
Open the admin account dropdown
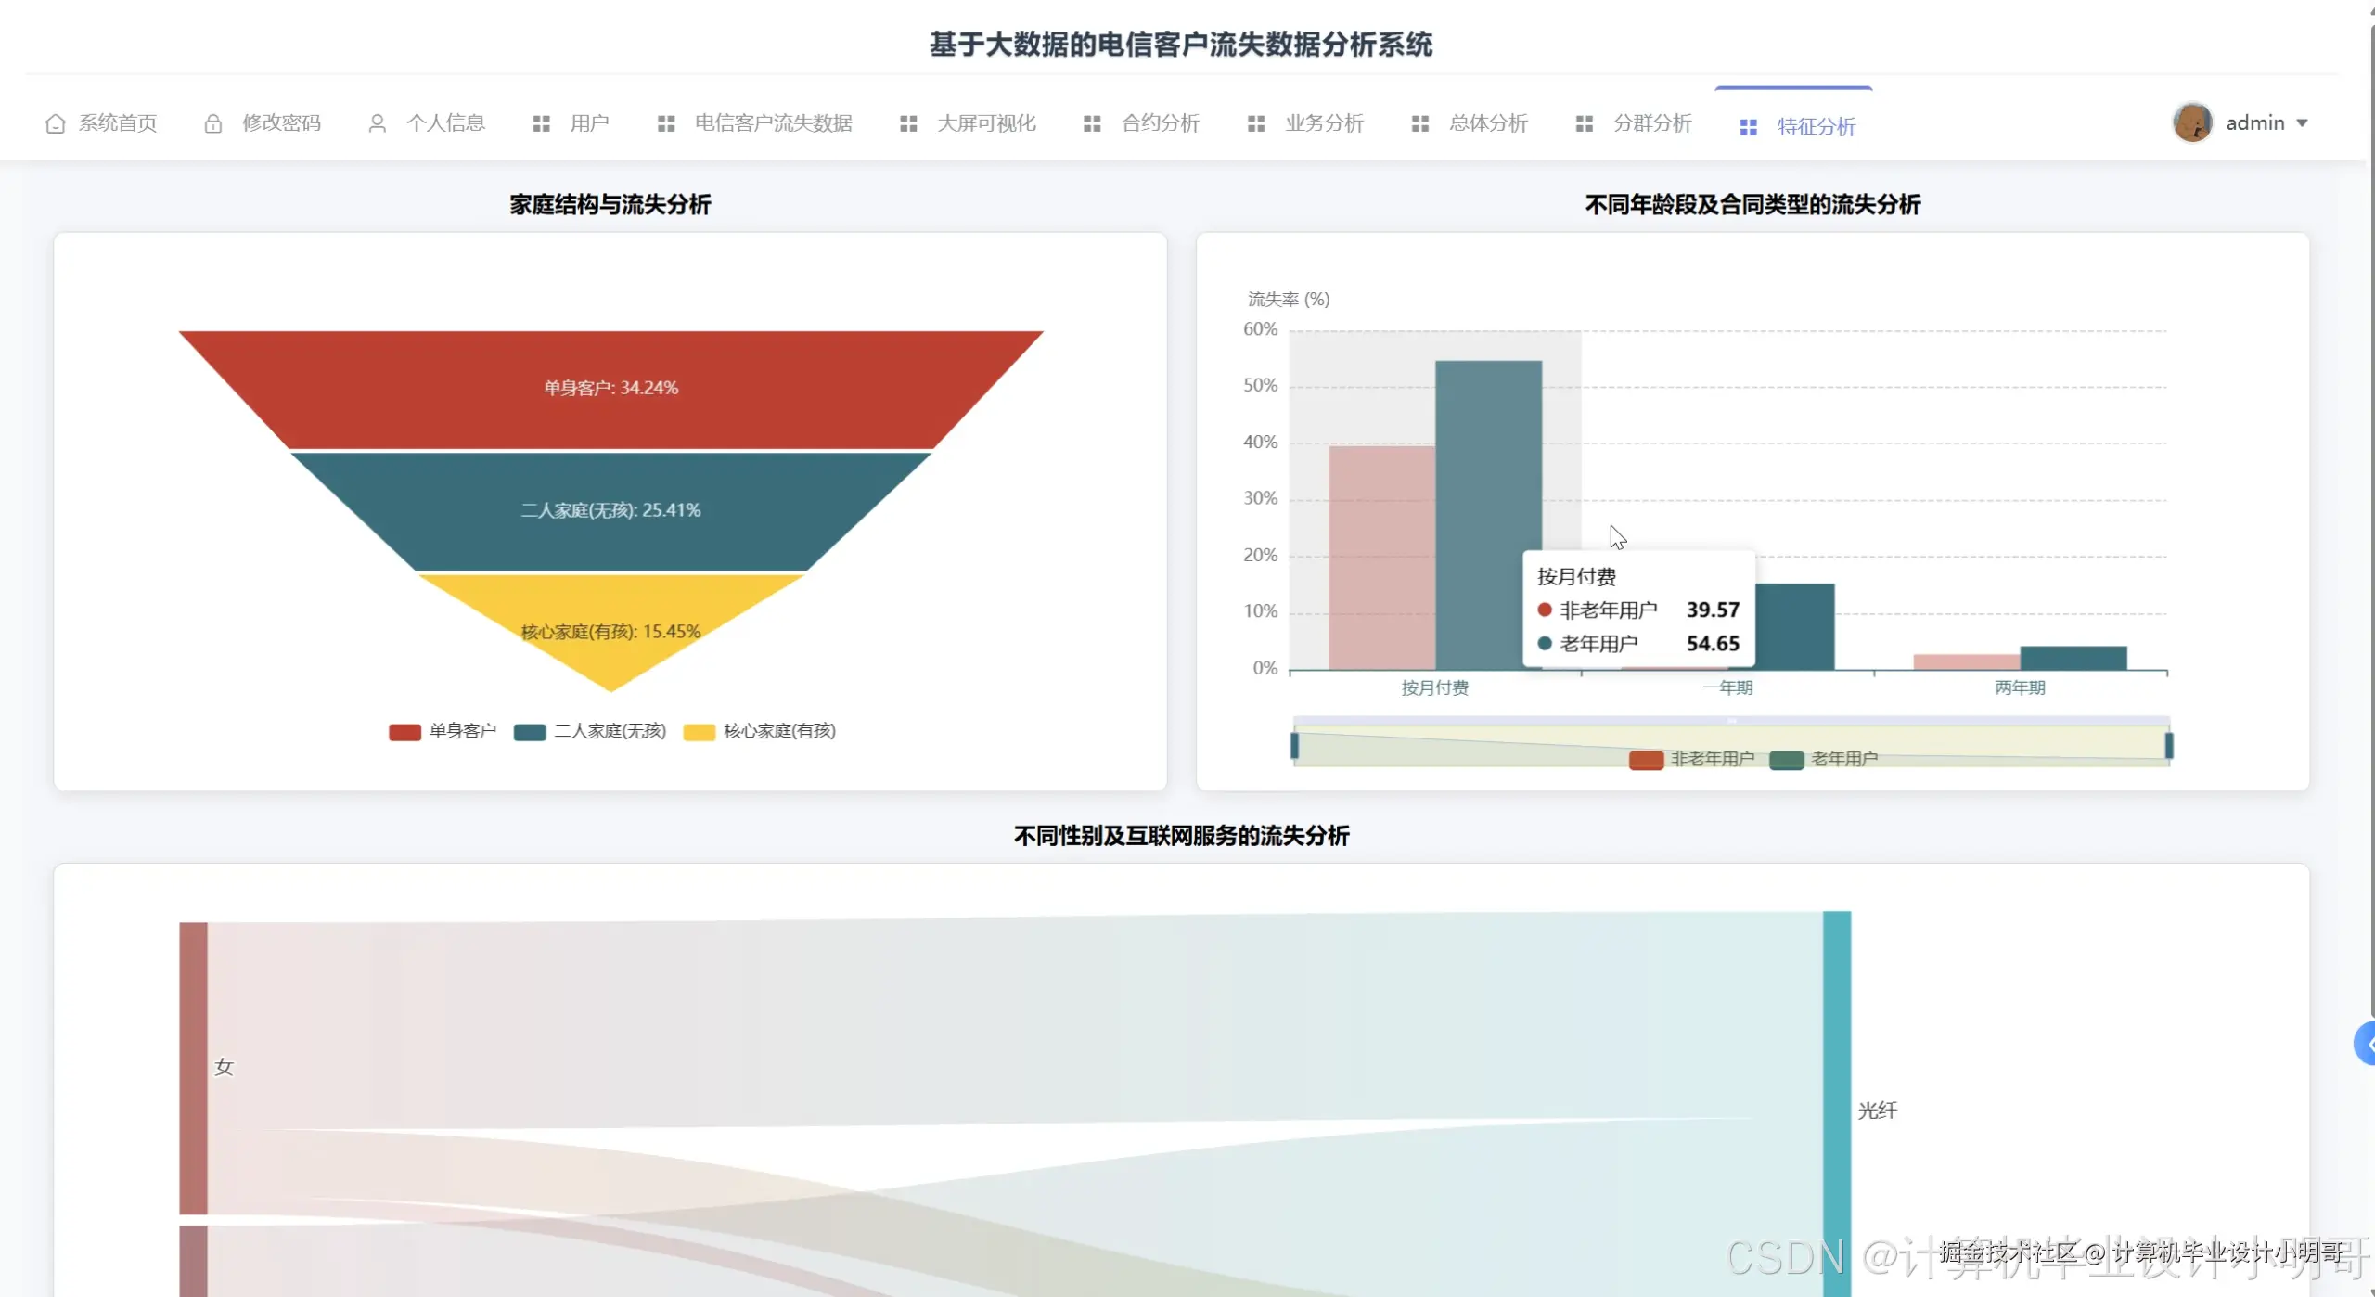pos(2265,122)
